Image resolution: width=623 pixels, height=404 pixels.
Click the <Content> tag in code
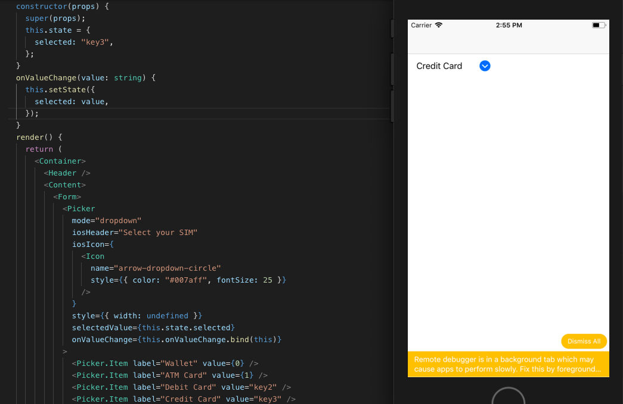(x=65, y=185)
